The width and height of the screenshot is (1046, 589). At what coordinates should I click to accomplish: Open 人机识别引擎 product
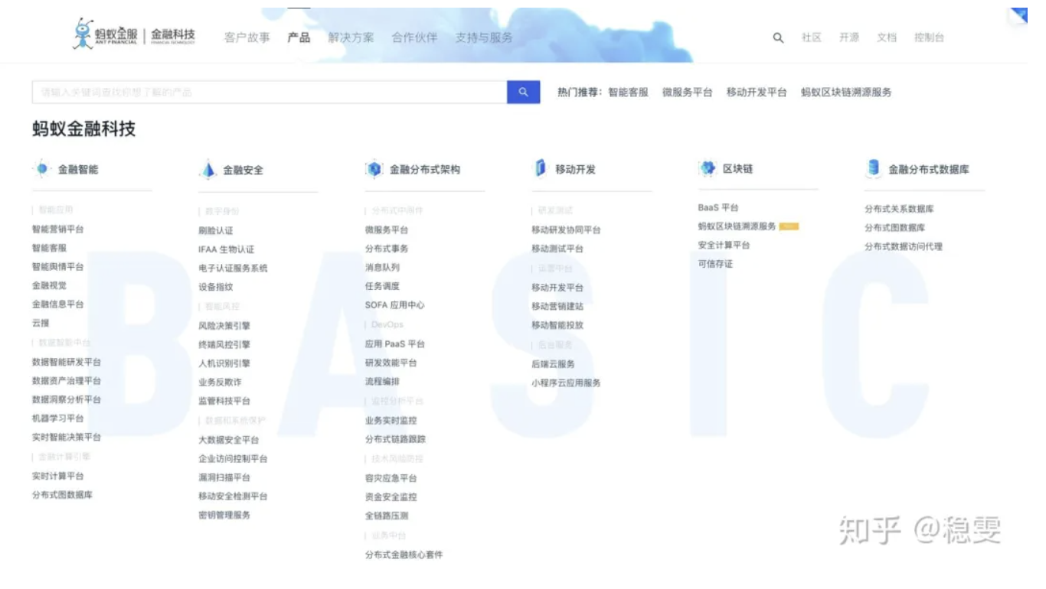224,363
